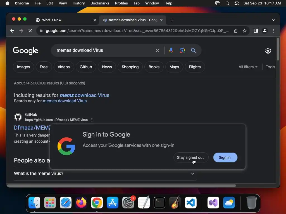Filter results by News
Image resolution: width=286 pixels, height=214 pixels.
pyautogui.click(x=107, y=67)
